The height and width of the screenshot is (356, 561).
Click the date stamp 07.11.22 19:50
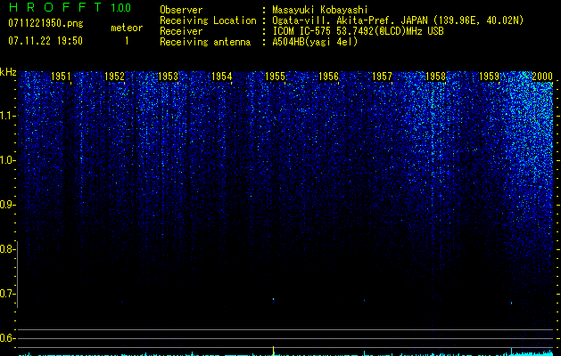point(45,41)
